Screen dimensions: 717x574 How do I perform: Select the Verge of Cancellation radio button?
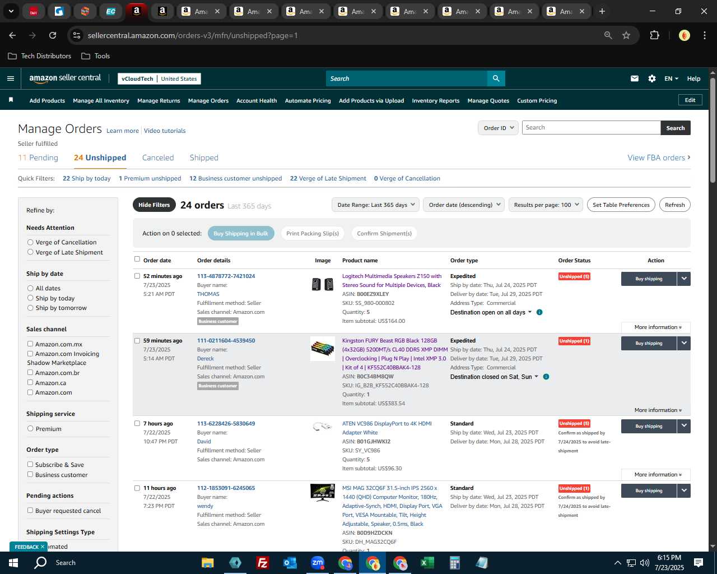click(30, 242)
